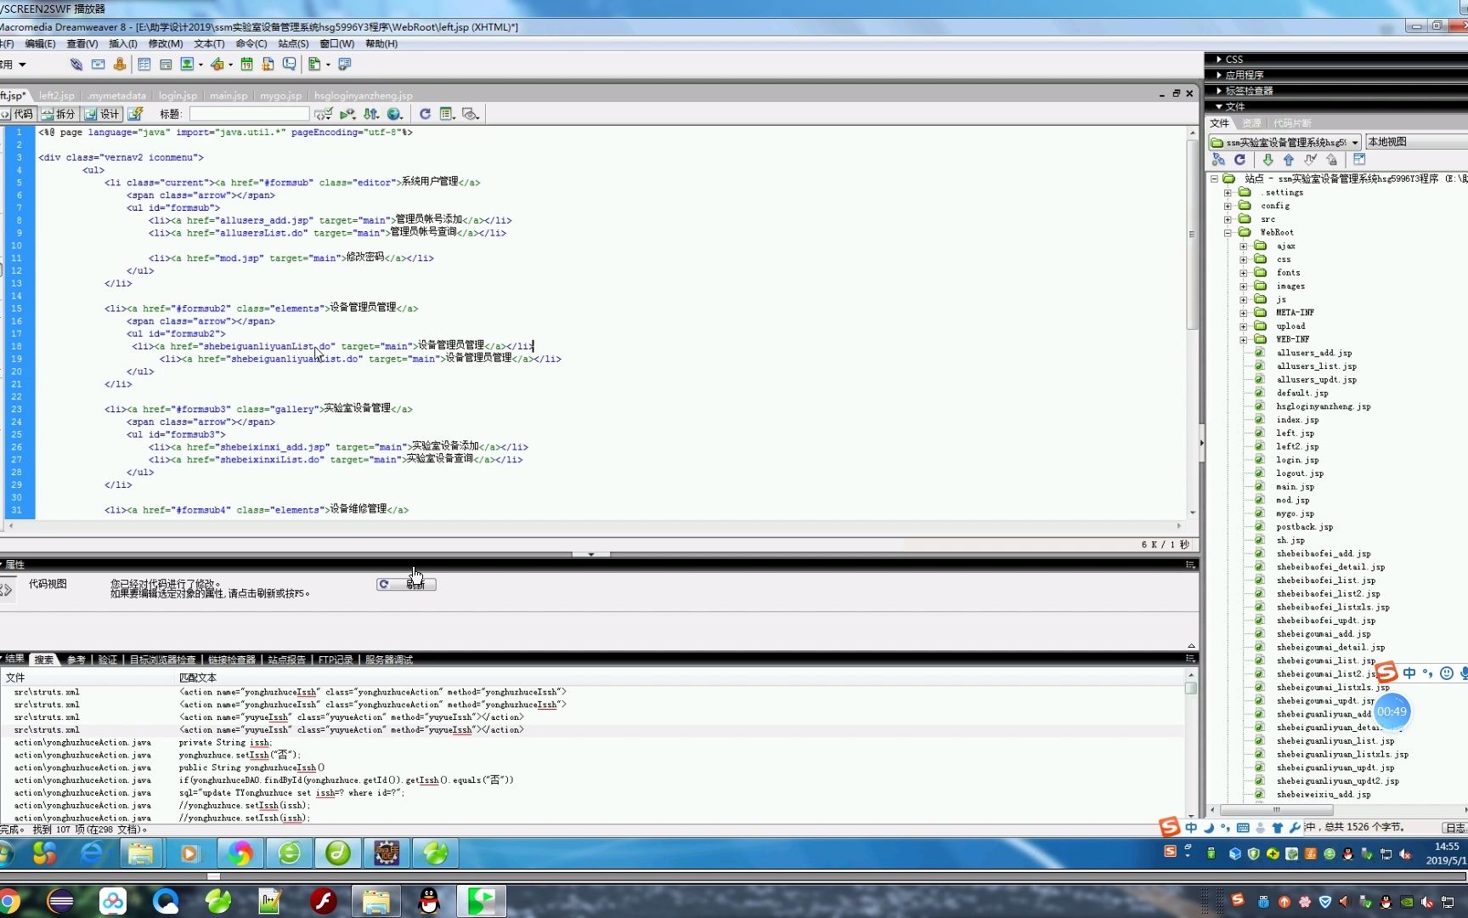Click the image insert icon
Image resolution: width=1468 pixels, height=918 pixels.
[x=187, y=65]
